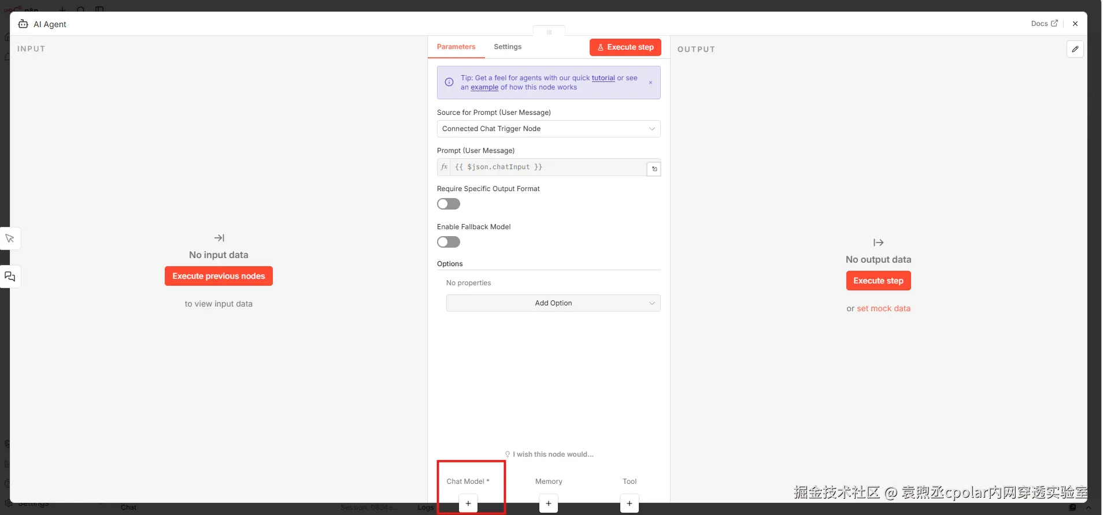1103x515 pixels.
Task: Click the 'No properties' text under Options
Action: pyautogui.click(x=468, y=283)
